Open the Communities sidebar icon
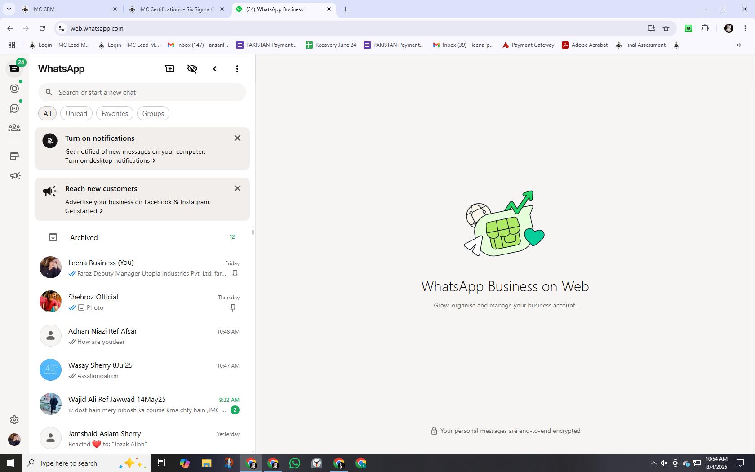The image size is (755, 472). (14, 128)
